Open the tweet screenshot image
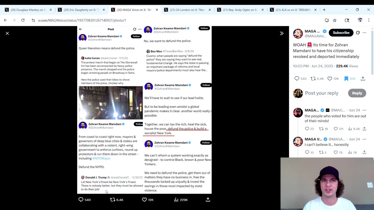Viewport: 374px width, 210px height. (x=144, y=110)
